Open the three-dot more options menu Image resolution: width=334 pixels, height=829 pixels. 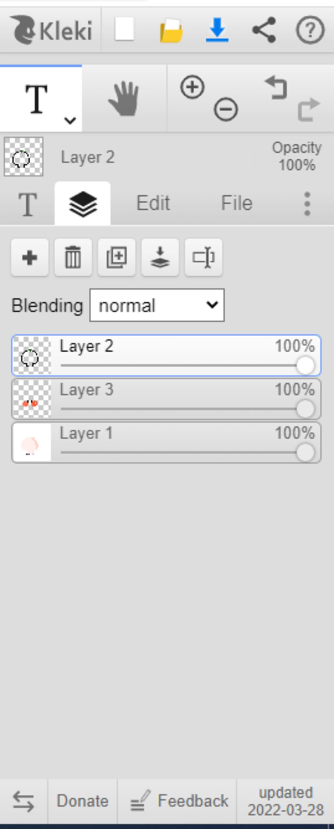pos(307,204)
